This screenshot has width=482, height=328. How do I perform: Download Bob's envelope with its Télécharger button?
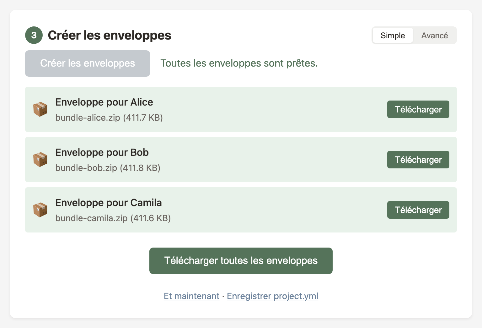[418, 160]
